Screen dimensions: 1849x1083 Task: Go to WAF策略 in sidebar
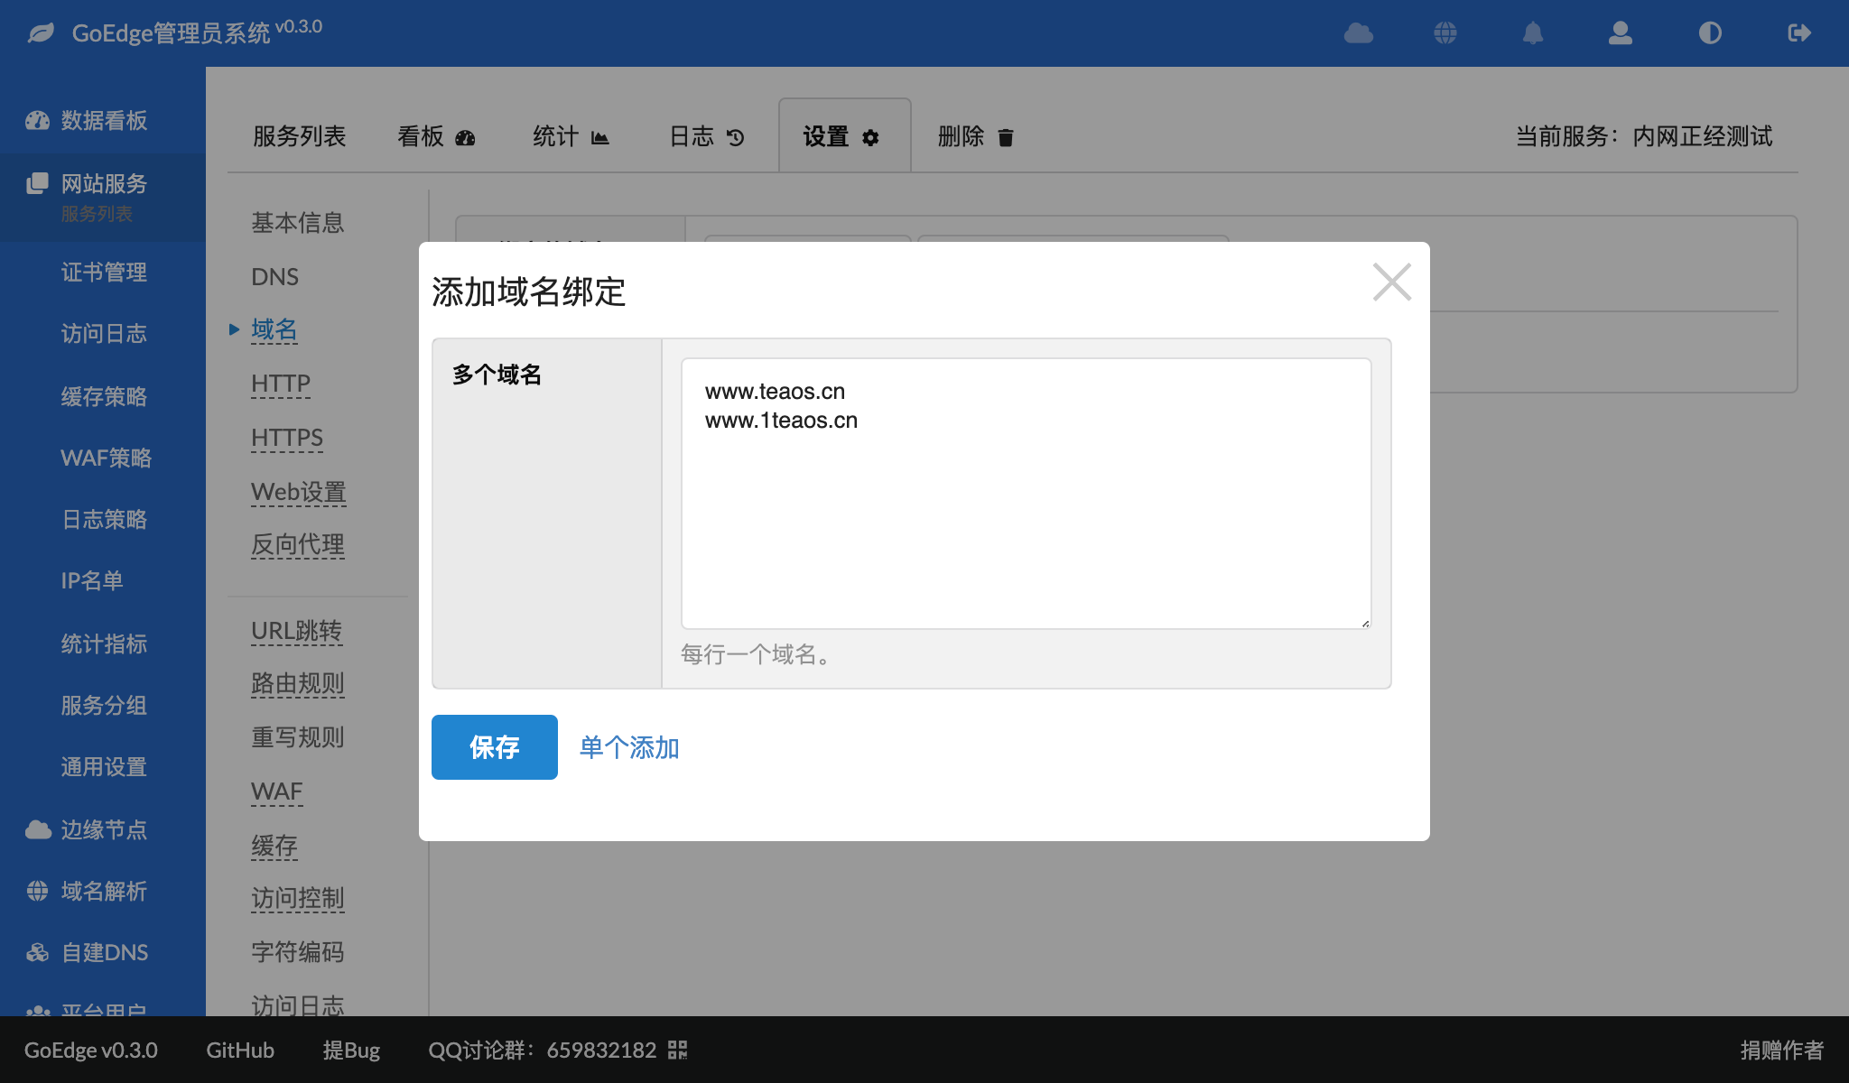coord(107,458)
